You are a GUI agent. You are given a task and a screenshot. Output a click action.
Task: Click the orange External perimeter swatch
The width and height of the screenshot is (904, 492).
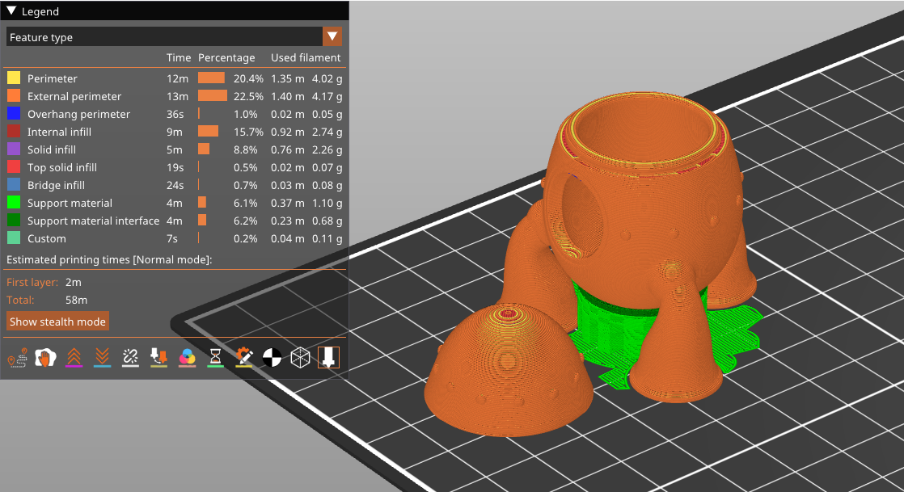[13, 95]
